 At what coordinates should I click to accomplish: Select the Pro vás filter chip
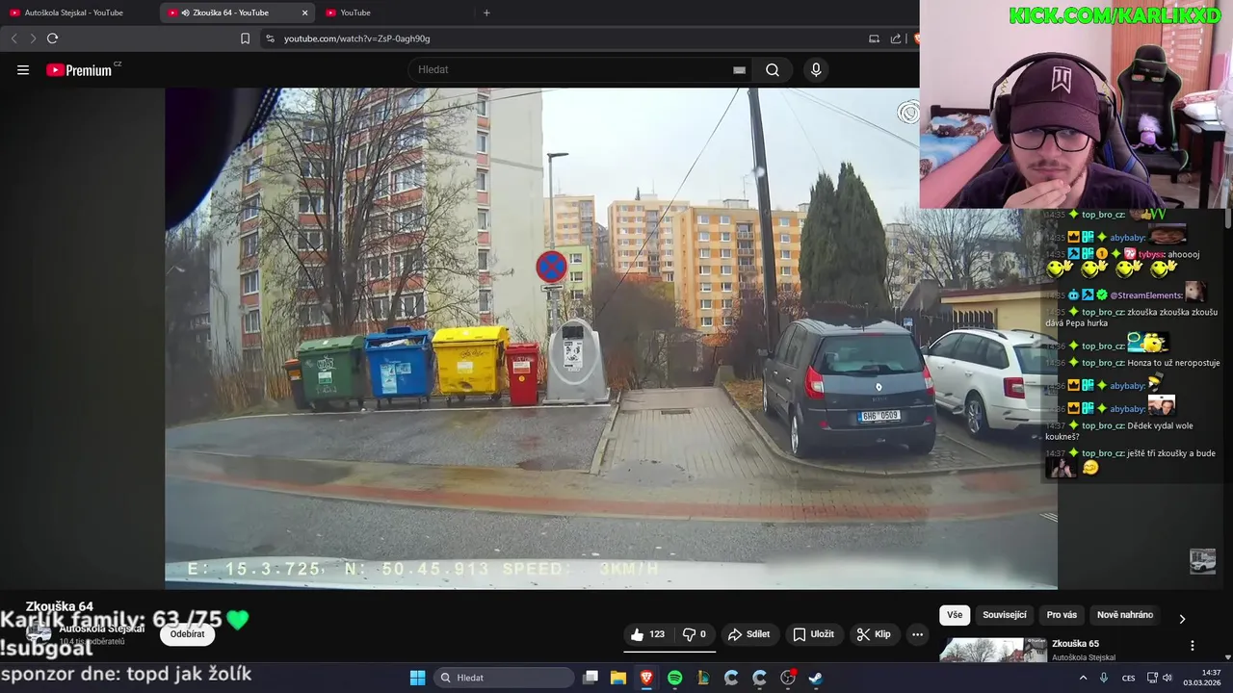pyautogui.click(x=1062, y=615)
